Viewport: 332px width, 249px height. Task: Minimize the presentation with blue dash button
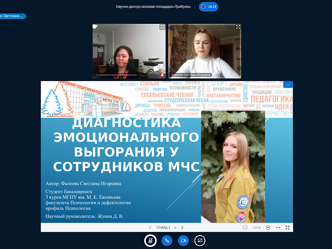[288, 85]
